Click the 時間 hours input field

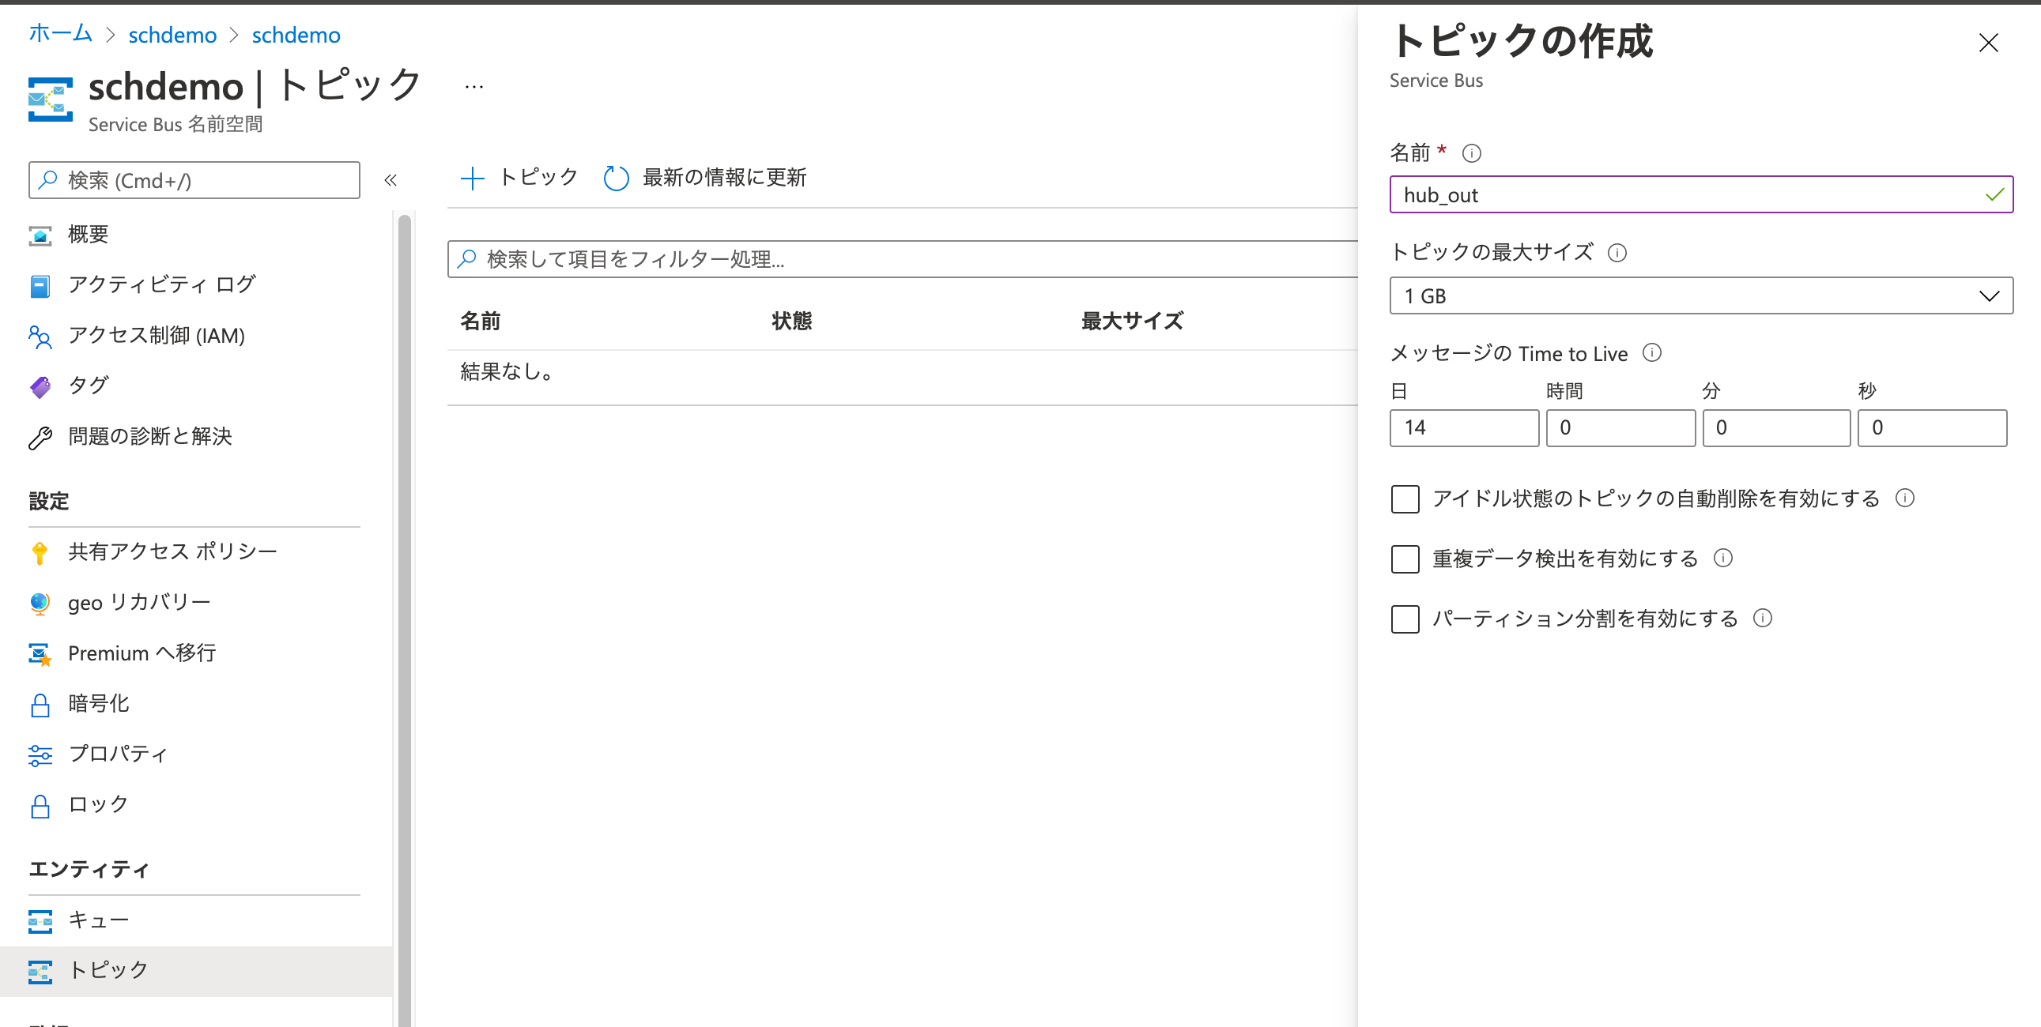tap(1620, 428)
